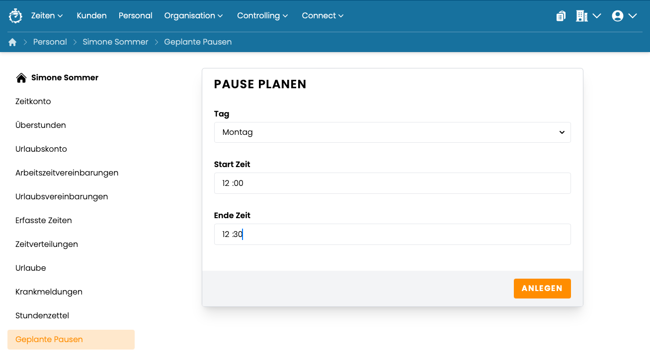Open Stundenzettel in the sidebar
The height and width of the screenshot is (356, 650).
(x=42, y=316)
